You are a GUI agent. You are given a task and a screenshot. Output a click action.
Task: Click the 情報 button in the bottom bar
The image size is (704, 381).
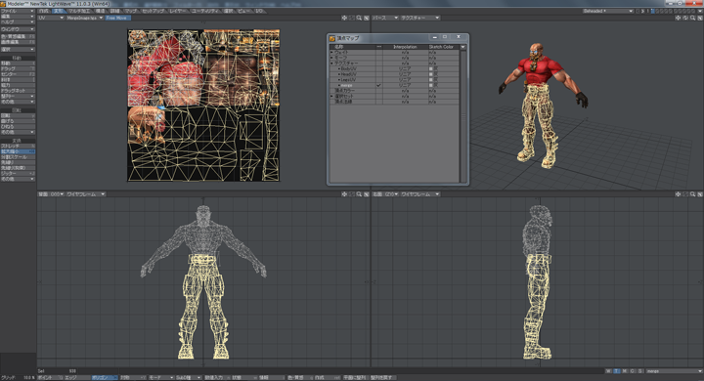point(272,378)
